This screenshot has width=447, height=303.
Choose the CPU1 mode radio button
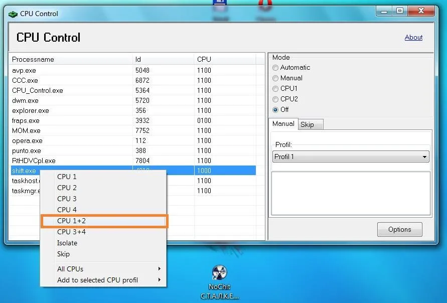point(275,89)
